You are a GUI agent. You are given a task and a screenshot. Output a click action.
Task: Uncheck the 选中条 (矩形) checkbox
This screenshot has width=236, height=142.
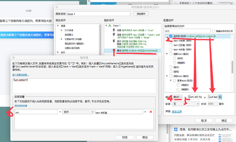click(171, 36)
